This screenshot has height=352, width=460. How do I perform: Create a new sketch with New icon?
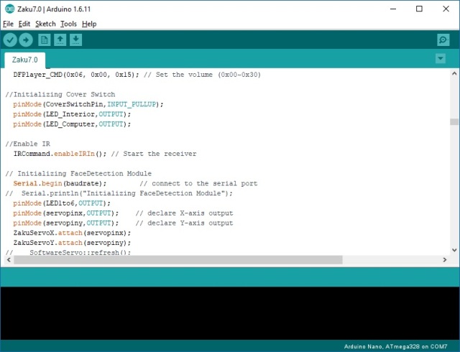(x=45, y=40)
